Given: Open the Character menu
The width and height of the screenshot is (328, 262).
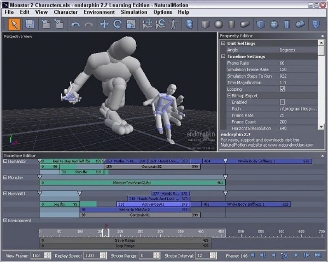Looking at the screenshot, I should coord(66,12).
